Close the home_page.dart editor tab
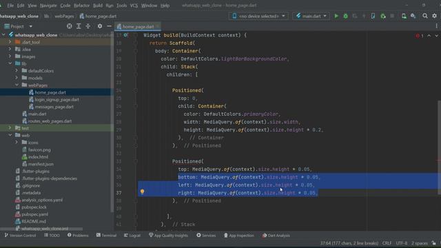Image resolution: width=441 pixels, height=248 pixels. pos(158,26)
